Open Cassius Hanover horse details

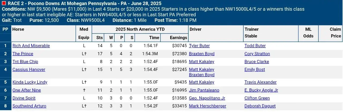click(x=29, y=70)
